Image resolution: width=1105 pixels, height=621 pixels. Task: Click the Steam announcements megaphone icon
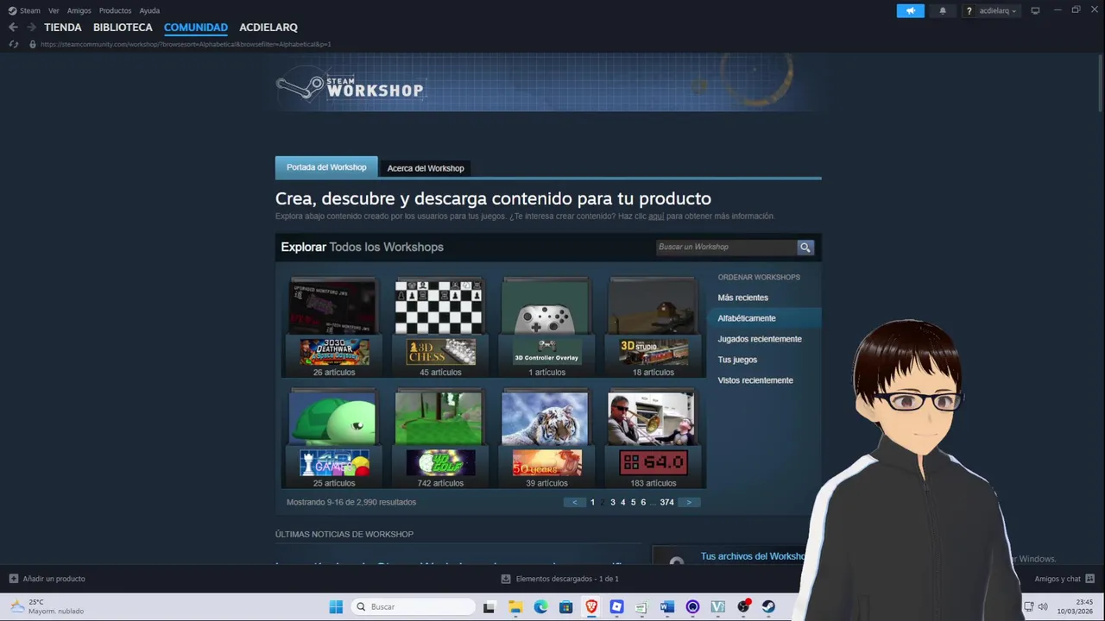[910, 10]
